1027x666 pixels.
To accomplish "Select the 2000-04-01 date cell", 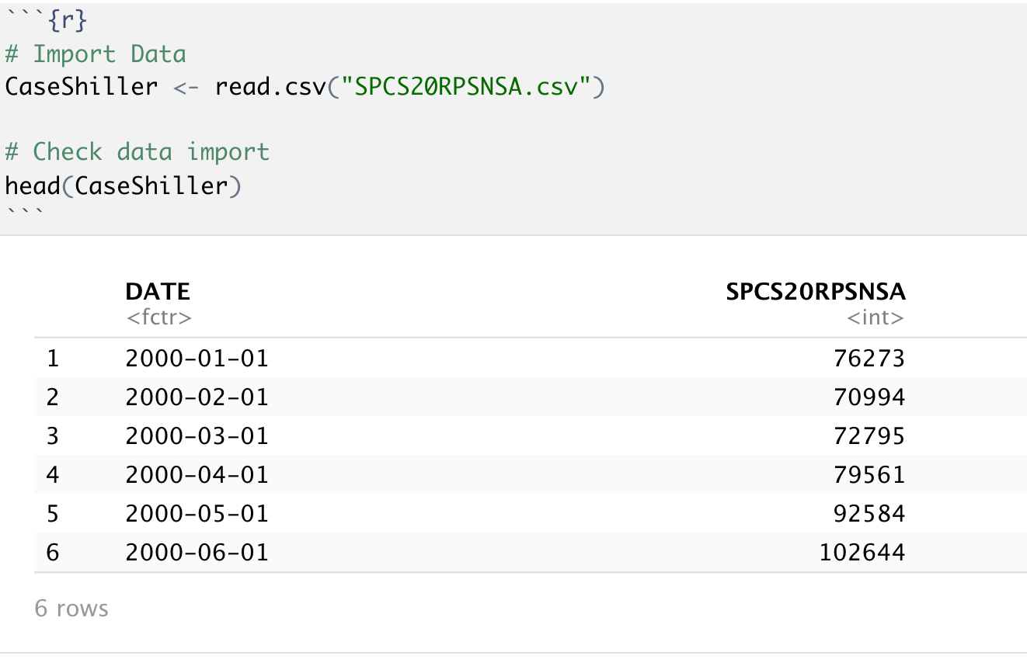I will pyautogui.click(x=197, y=474).
